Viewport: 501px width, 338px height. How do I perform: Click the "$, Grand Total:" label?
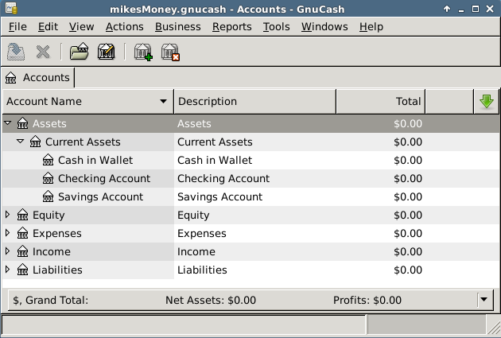(x=50, y=301)
